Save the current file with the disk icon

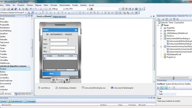[x=12, y=9]
